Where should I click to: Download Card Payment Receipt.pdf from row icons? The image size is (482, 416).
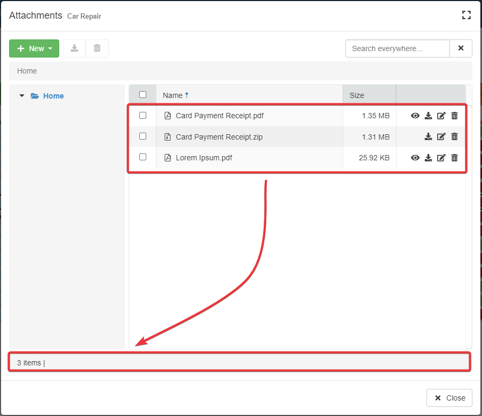428,116
